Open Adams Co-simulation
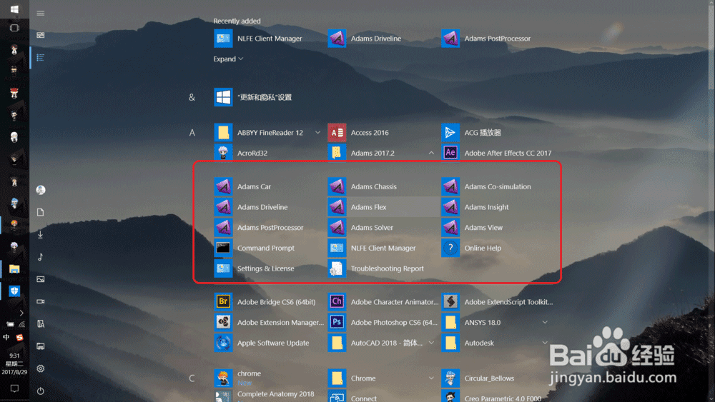Viewport: 715px width, 402px height. pos(497,186)
